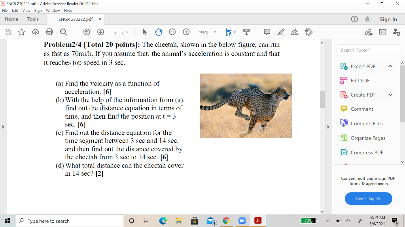Select the Hand tool in the toolbar
The width and height of the screenshot is (405, 227).
click(x=159, y=32)
